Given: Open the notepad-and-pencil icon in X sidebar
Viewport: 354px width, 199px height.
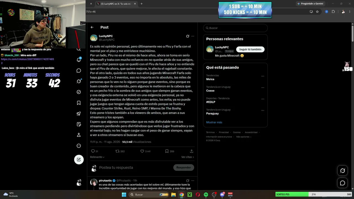Looking at the screenshot, I should tap(79, 124).
